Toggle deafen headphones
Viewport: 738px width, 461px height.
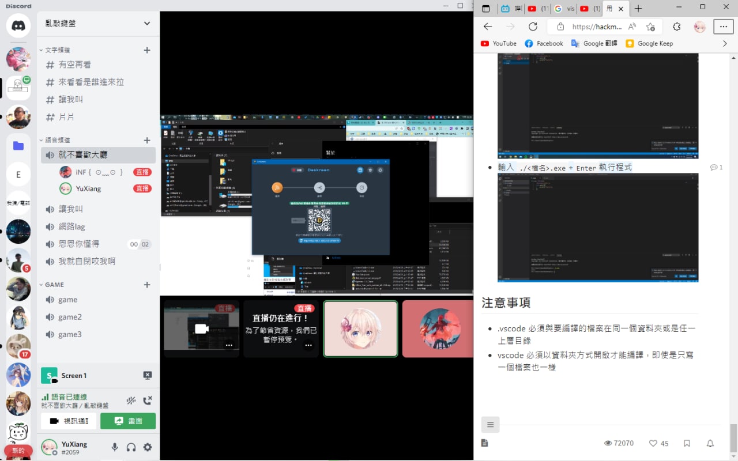131,447
